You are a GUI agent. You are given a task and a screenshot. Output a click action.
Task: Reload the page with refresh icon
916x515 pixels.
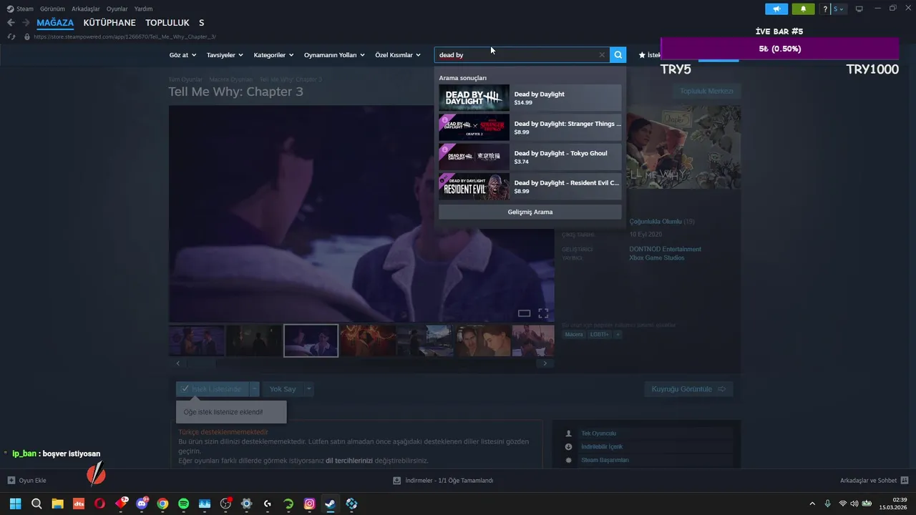click(11, 36)
